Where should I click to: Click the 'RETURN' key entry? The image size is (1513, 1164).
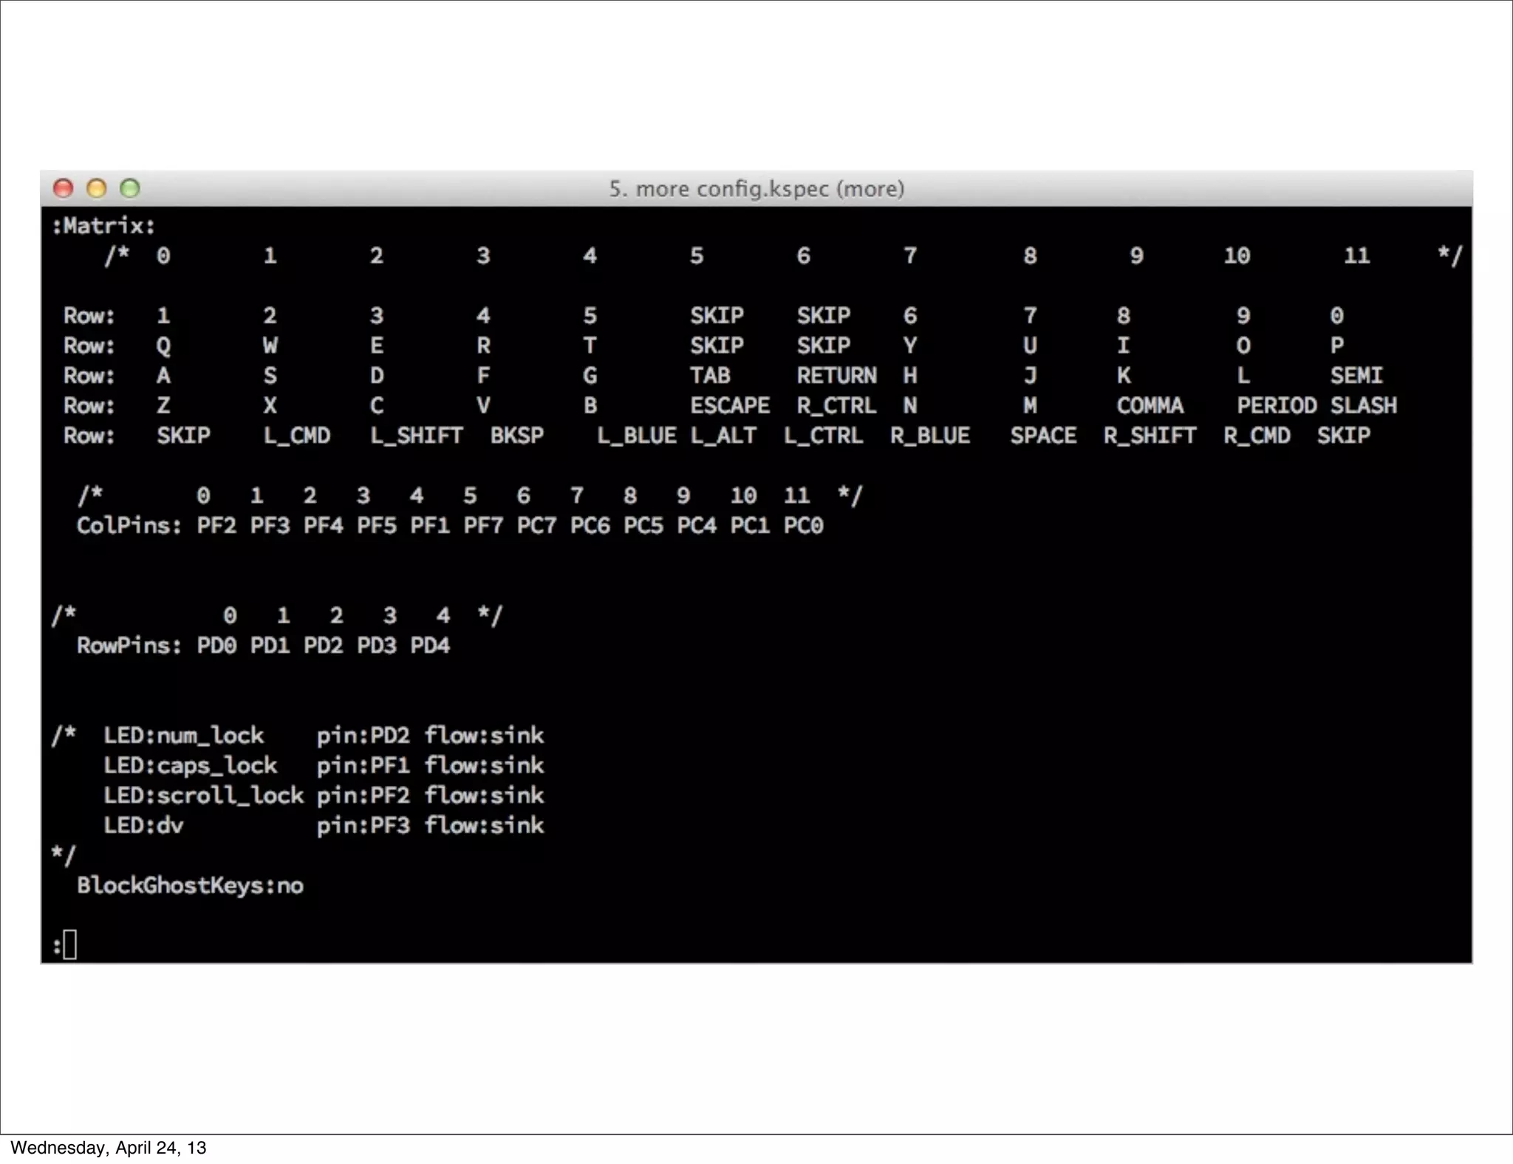coord(836,376)
